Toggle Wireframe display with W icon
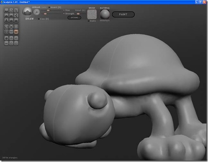Viewport: 208px width, 162px height. click(11, 32)
